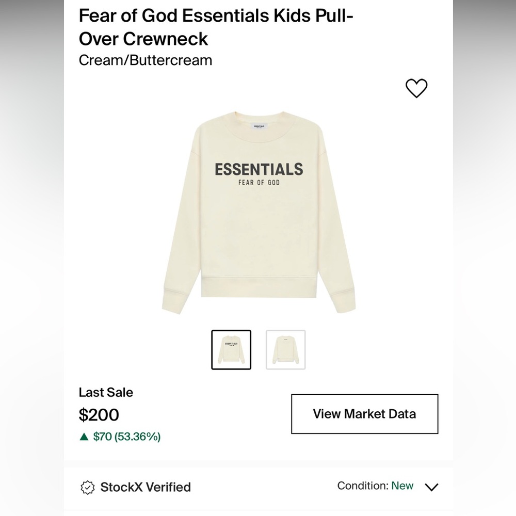Select the back-view sweatshirt thumbnail
Image resolution: width=516 pixels, height=516 pixels.
286,349
